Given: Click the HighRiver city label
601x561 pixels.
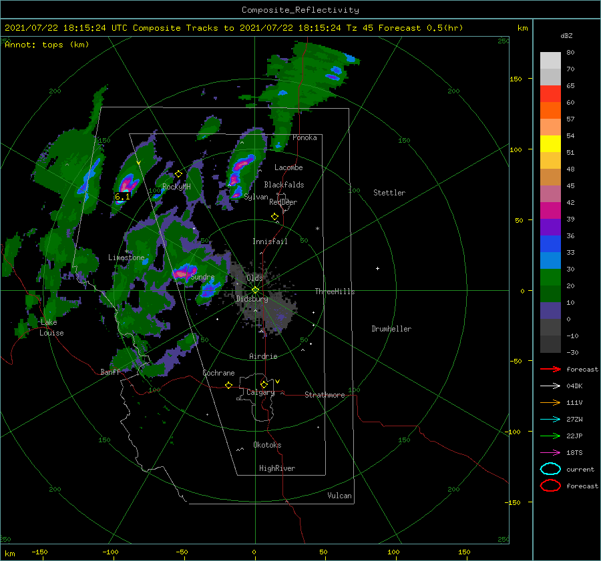Looking at the screenshot, I should coord(277,468).
